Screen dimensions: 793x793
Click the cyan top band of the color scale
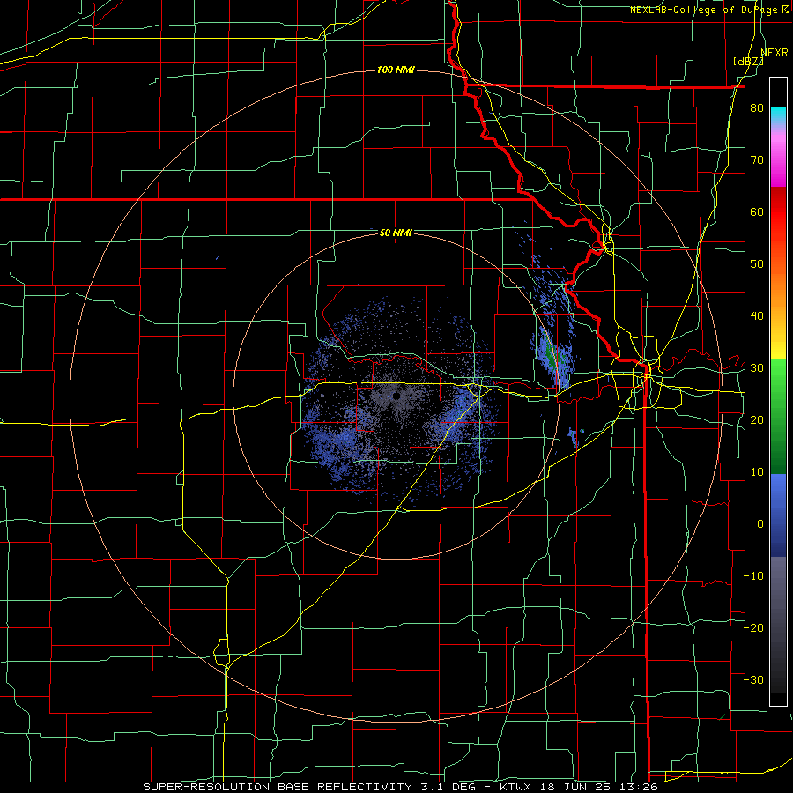778,115
